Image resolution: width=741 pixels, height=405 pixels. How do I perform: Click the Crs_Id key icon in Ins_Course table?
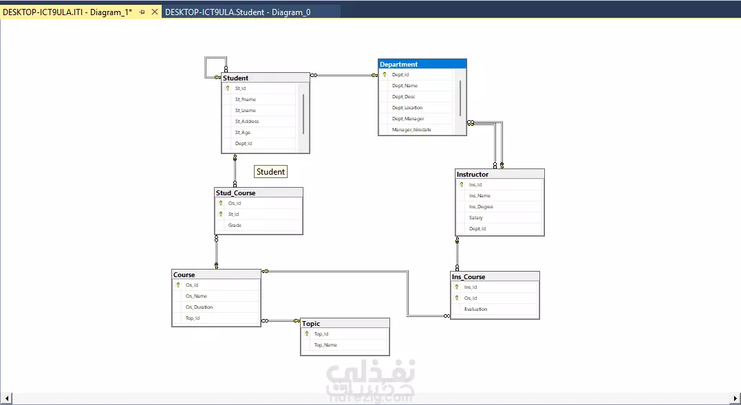[457, 298]
